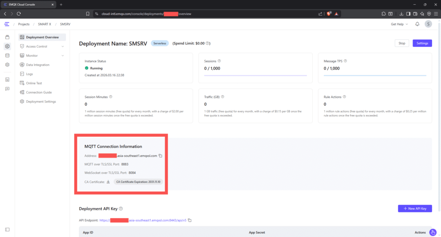Show the Spend Limit help tooltip icon
Image resolution: width=441 pixels, height=237 pixels.
coord(208,44)
